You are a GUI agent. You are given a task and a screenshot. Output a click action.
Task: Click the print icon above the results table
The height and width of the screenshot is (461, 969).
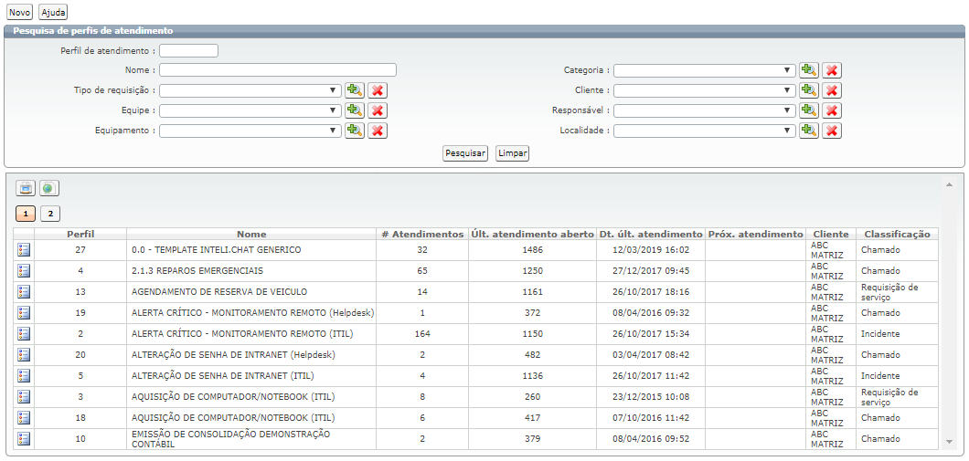tap(26, 188)
